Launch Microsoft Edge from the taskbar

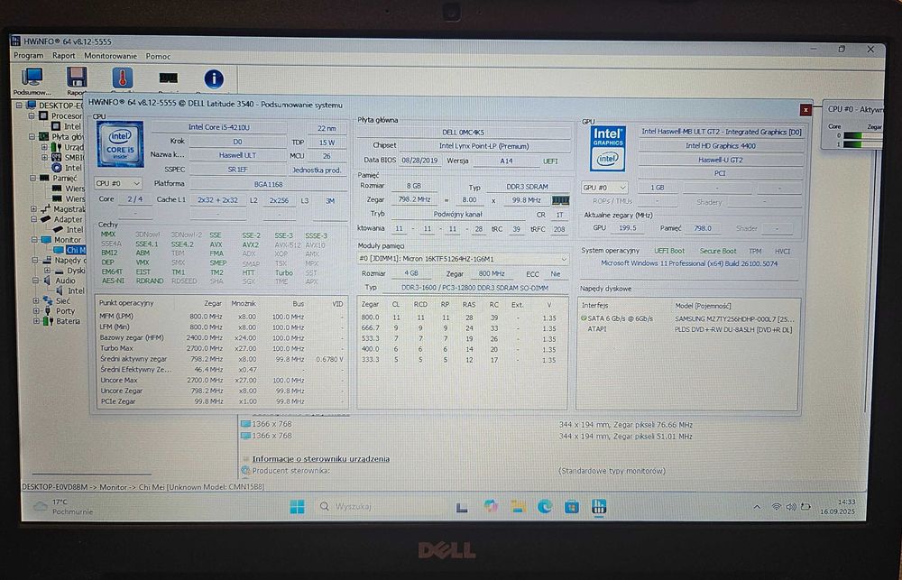545,507
